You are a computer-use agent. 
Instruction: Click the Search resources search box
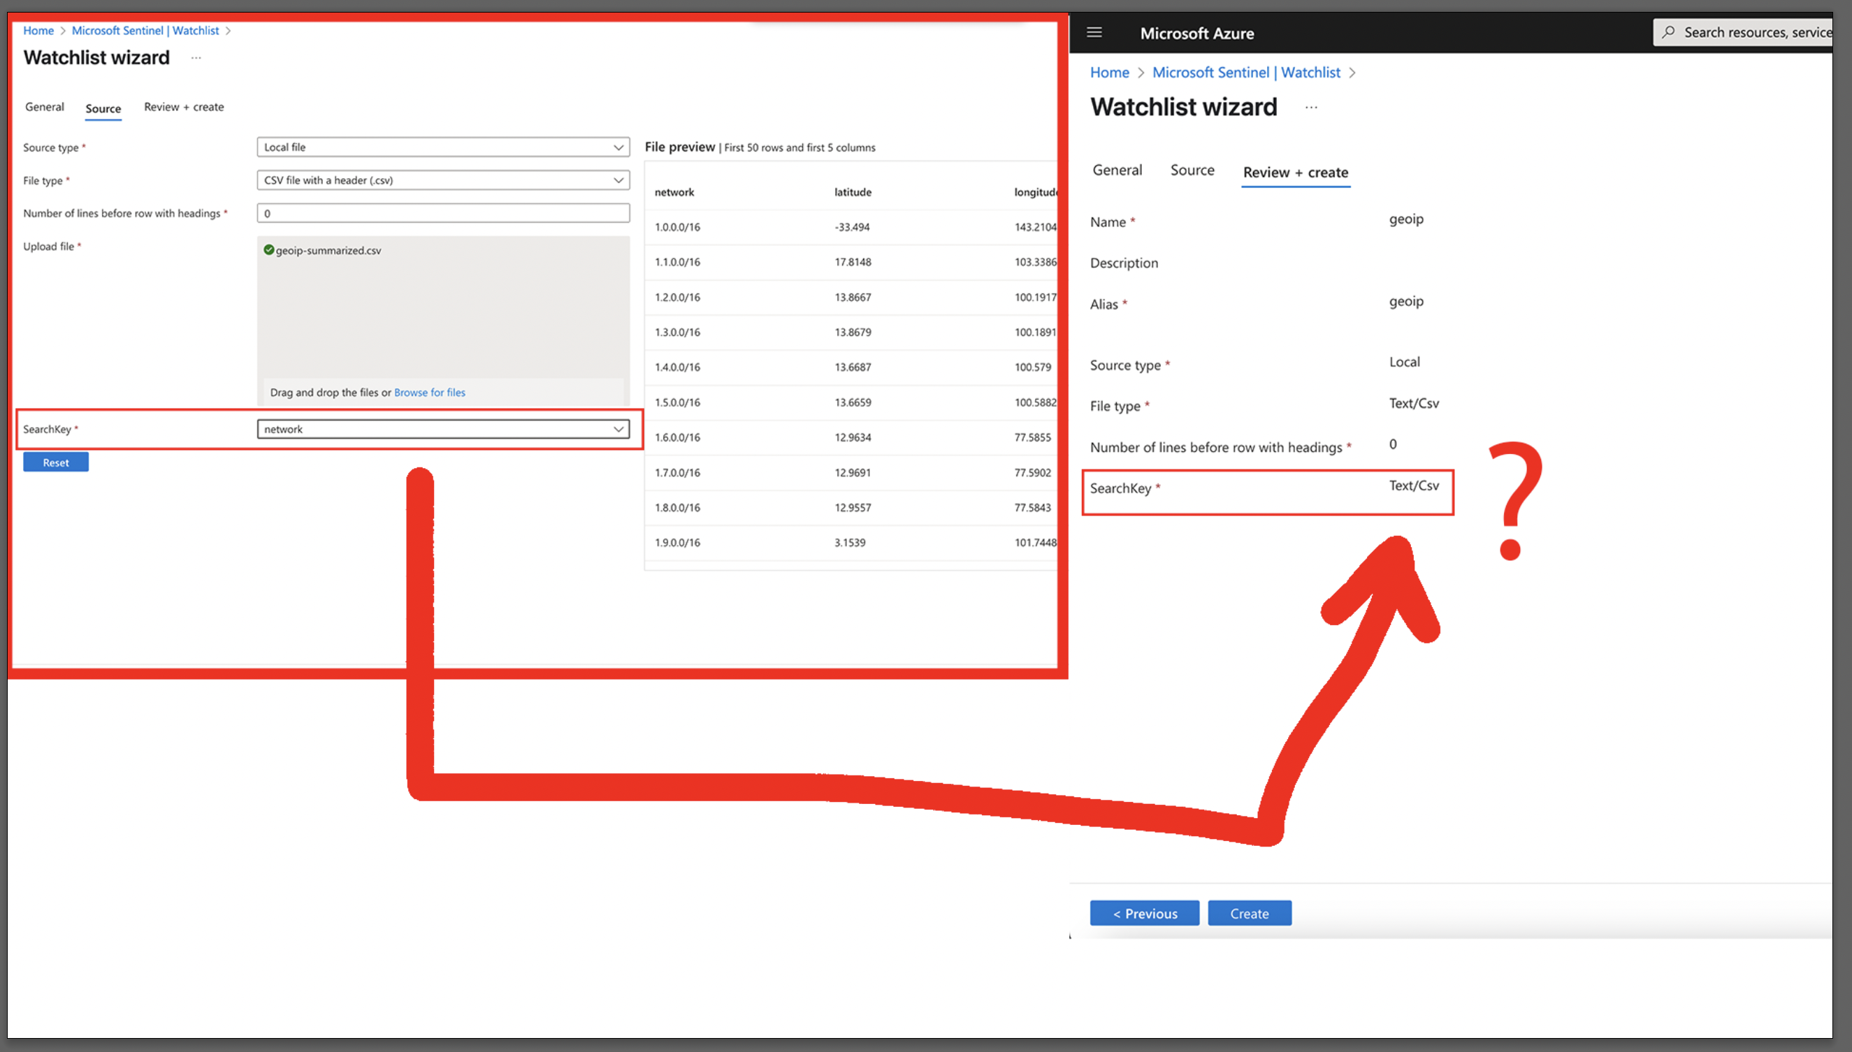[1743, 32]
